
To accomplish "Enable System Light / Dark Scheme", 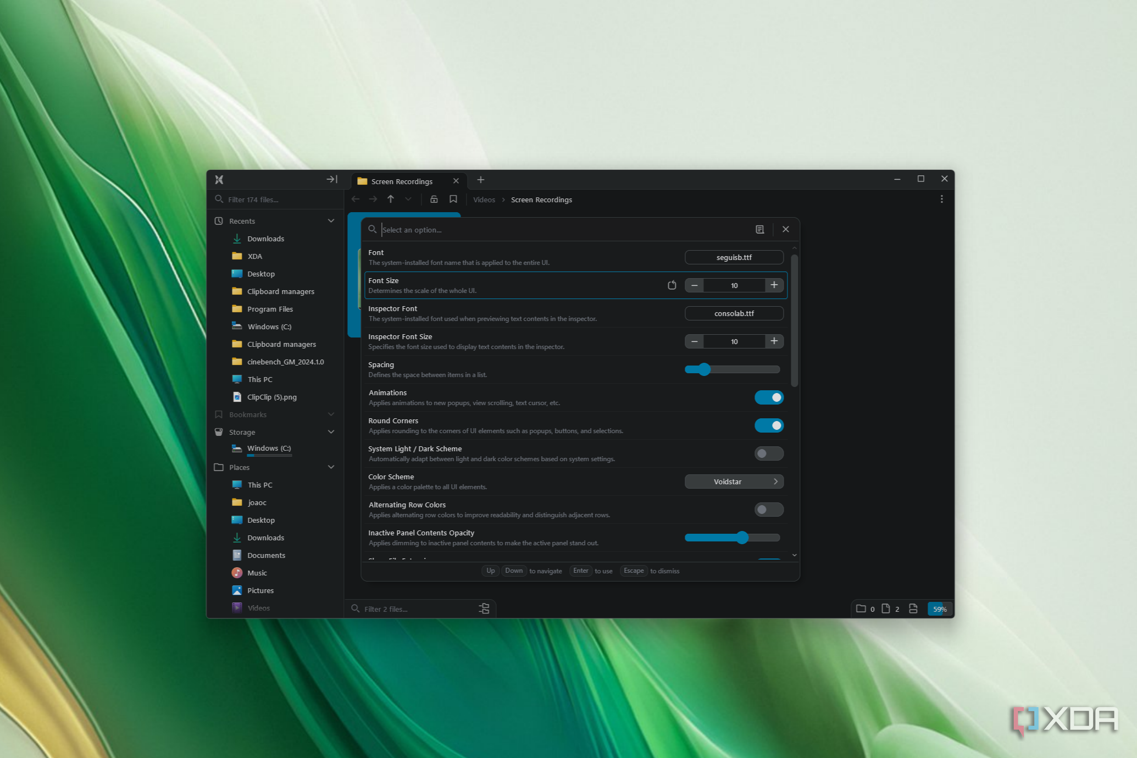I will pos(769,453).
